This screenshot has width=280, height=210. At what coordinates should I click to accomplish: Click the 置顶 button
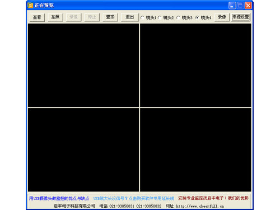click(x=110, y=17)
